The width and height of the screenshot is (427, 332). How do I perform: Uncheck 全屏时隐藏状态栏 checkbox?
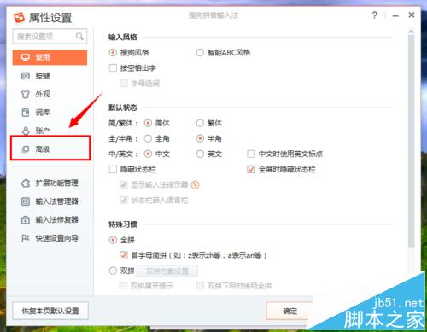point(251,170)
